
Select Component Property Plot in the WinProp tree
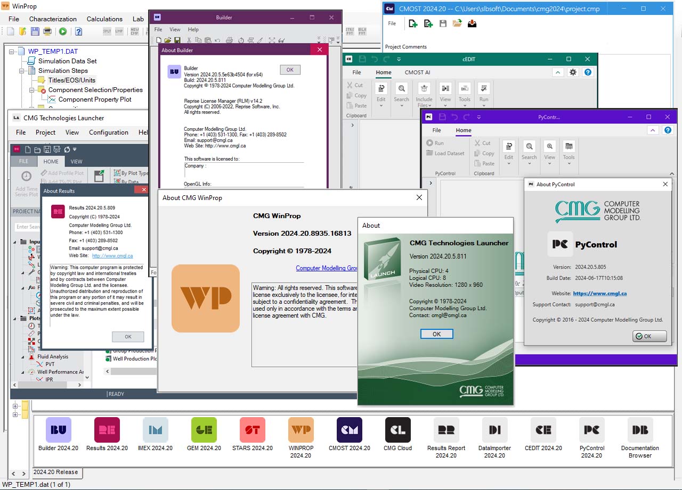tap(95, 99)
